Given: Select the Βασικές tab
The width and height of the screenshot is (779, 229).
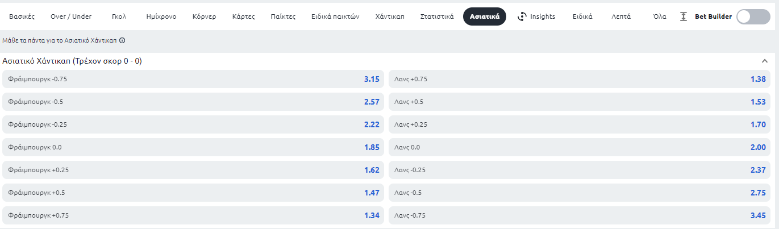Looking at the screenshot, I should point(22,16).
